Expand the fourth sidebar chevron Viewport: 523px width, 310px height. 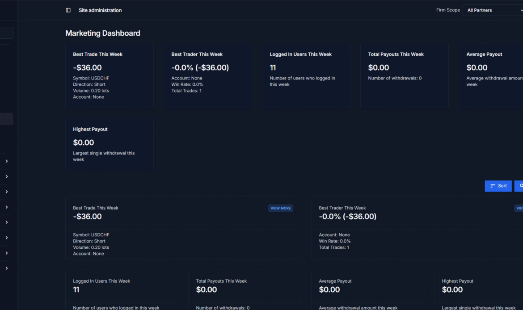(x=7, y=207)
